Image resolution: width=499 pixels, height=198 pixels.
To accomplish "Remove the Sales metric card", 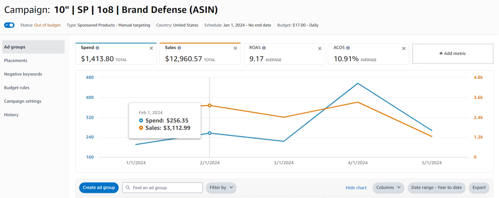I will click(x=235, y=48).
